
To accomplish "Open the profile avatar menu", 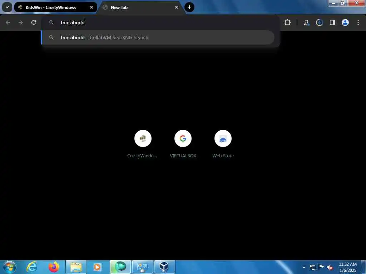I will [345, 22].
